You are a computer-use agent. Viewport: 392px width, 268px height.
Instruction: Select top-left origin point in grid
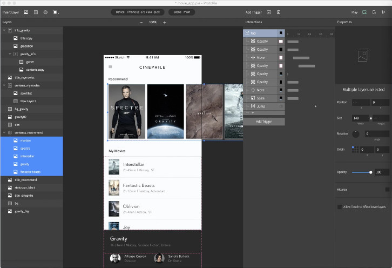click(353, 148)
